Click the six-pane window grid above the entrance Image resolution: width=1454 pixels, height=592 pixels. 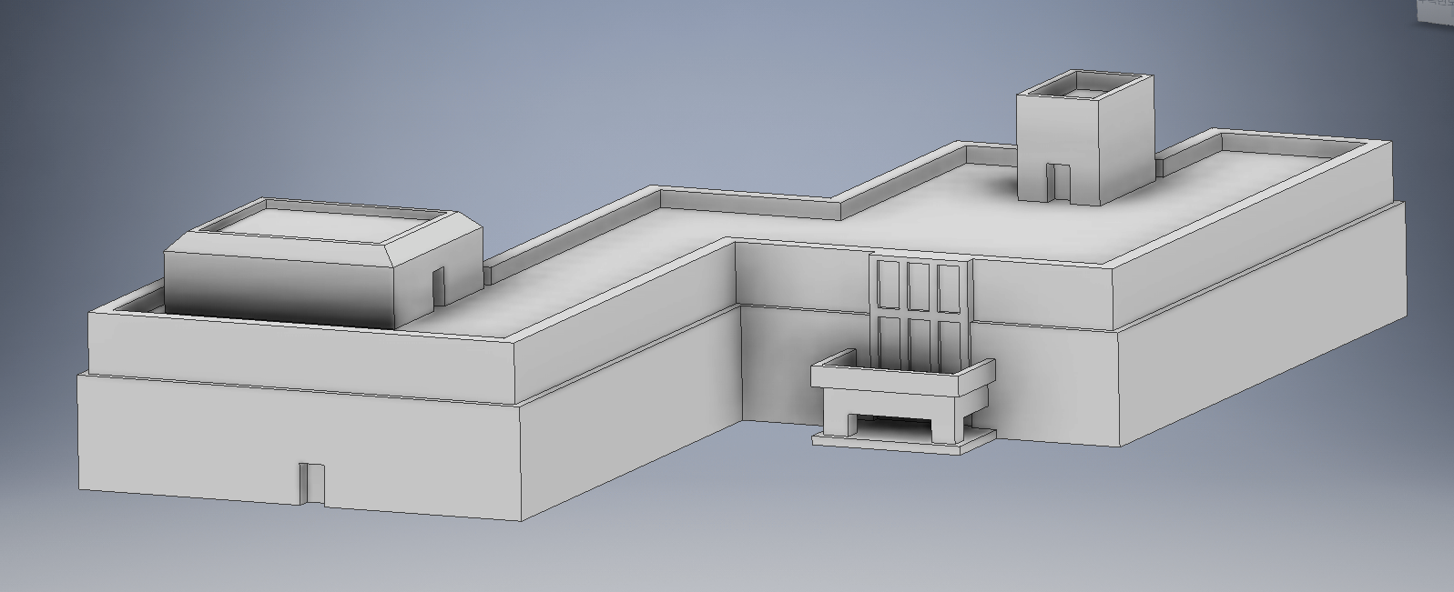click(x=920, y=314)
